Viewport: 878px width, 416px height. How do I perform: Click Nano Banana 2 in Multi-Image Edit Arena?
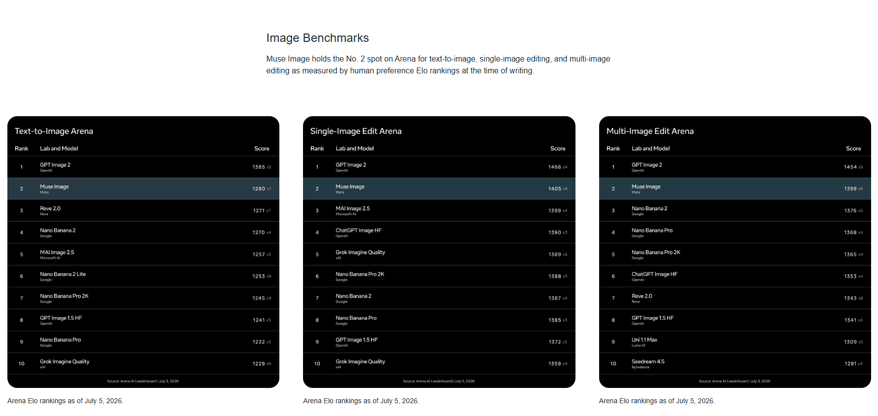tap(649, 208)
